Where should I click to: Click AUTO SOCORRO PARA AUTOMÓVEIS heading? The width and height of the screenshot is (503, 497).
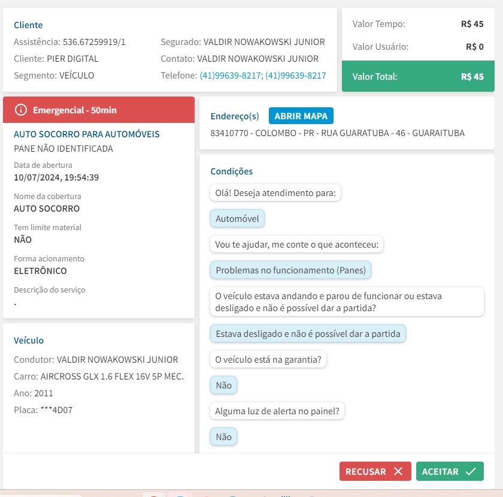tap(87, 134)
